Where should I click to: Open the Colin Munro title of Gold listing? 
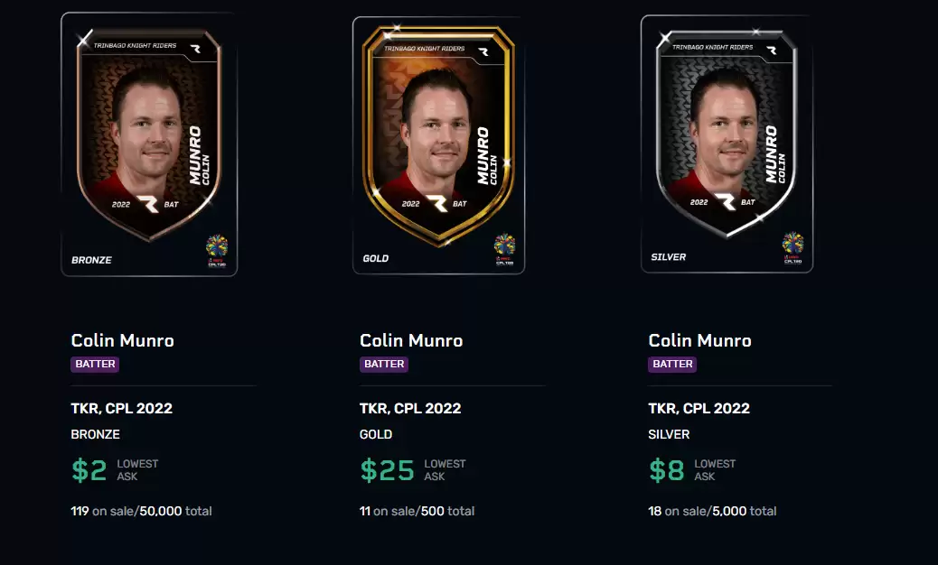[411, 340]
